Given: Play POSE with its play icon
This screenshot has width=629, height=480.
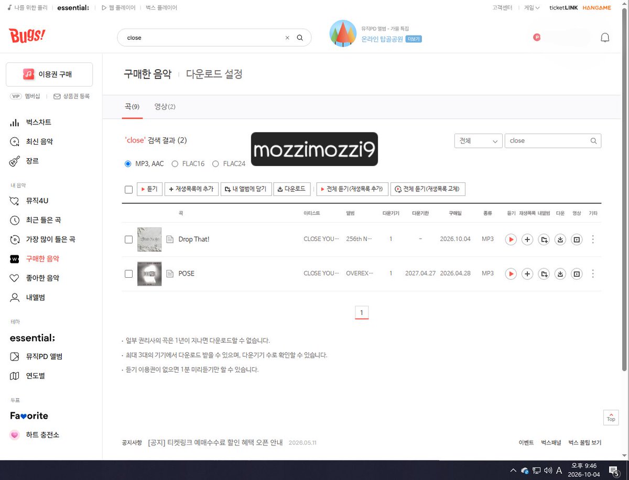Looking at the screenshot, I should pos(511,274).
